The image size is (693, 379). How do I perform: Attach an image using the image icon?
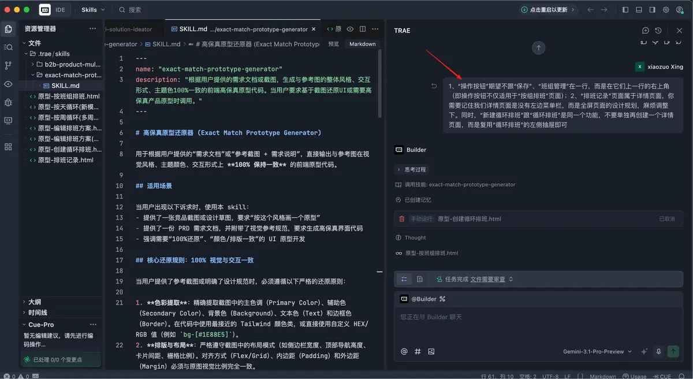431,351
